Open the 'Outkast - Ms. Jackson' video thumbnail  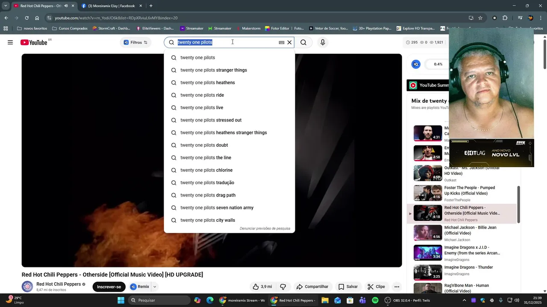pos(428,173)
